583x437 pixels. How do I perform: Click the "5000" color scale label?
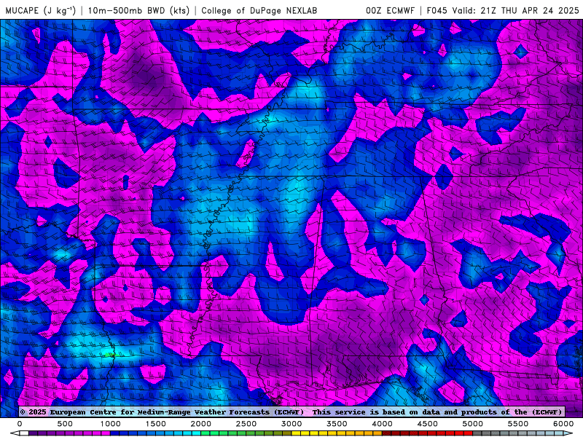click(x=472, y=424)
